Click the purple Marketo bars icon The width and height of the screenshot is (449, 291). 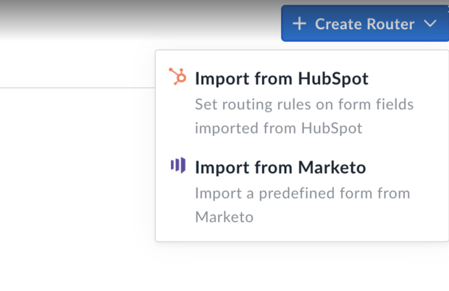(x=178, y=165)
